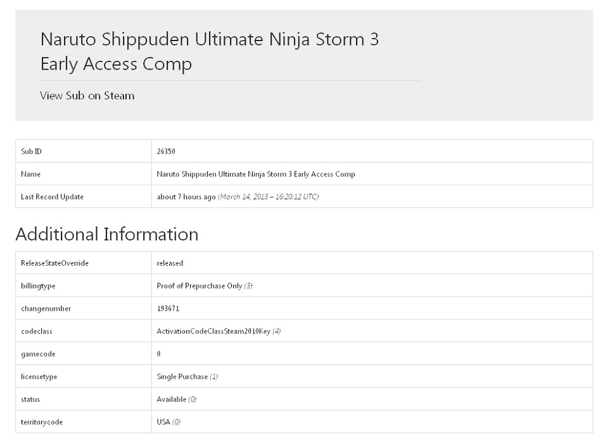
Task: Select the ReleaseStateOverride label
Action: point(54,263)
